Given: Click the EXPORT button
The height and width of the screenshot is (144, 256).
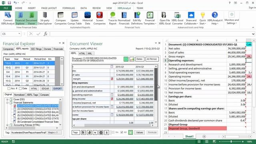Looking at the screenshot, I should tap(58, 88).
